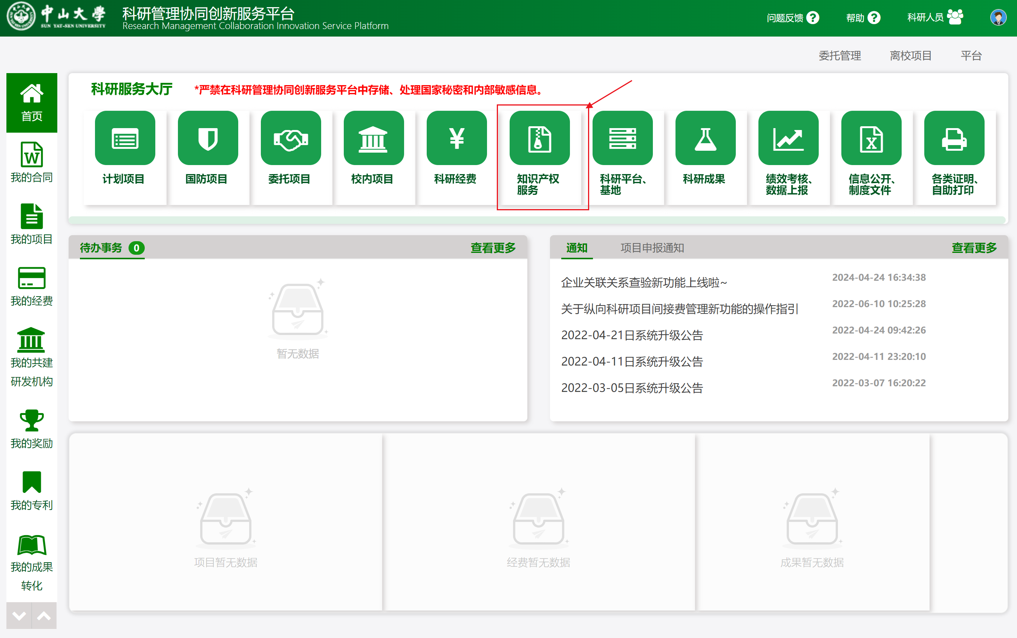Click 查看更多 in the 通知 panel
The width and height of the screenshot is (1017, 638).
pyautogui.click(x=974, y=248)
